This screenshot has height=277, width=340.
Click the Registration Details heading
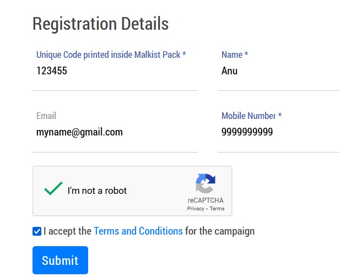[100, 24]
